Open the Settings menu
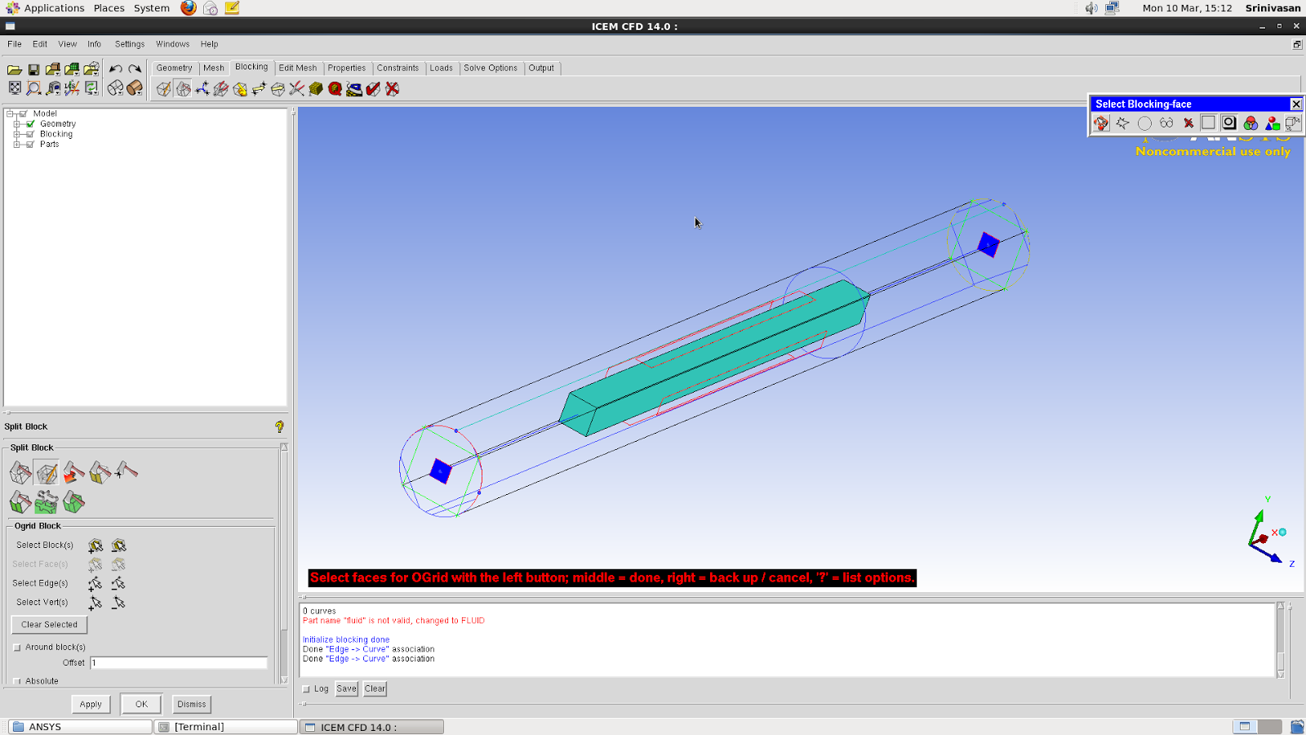Screen dimensions: 1306x735 pyautogui.click(x=129, y=44)
